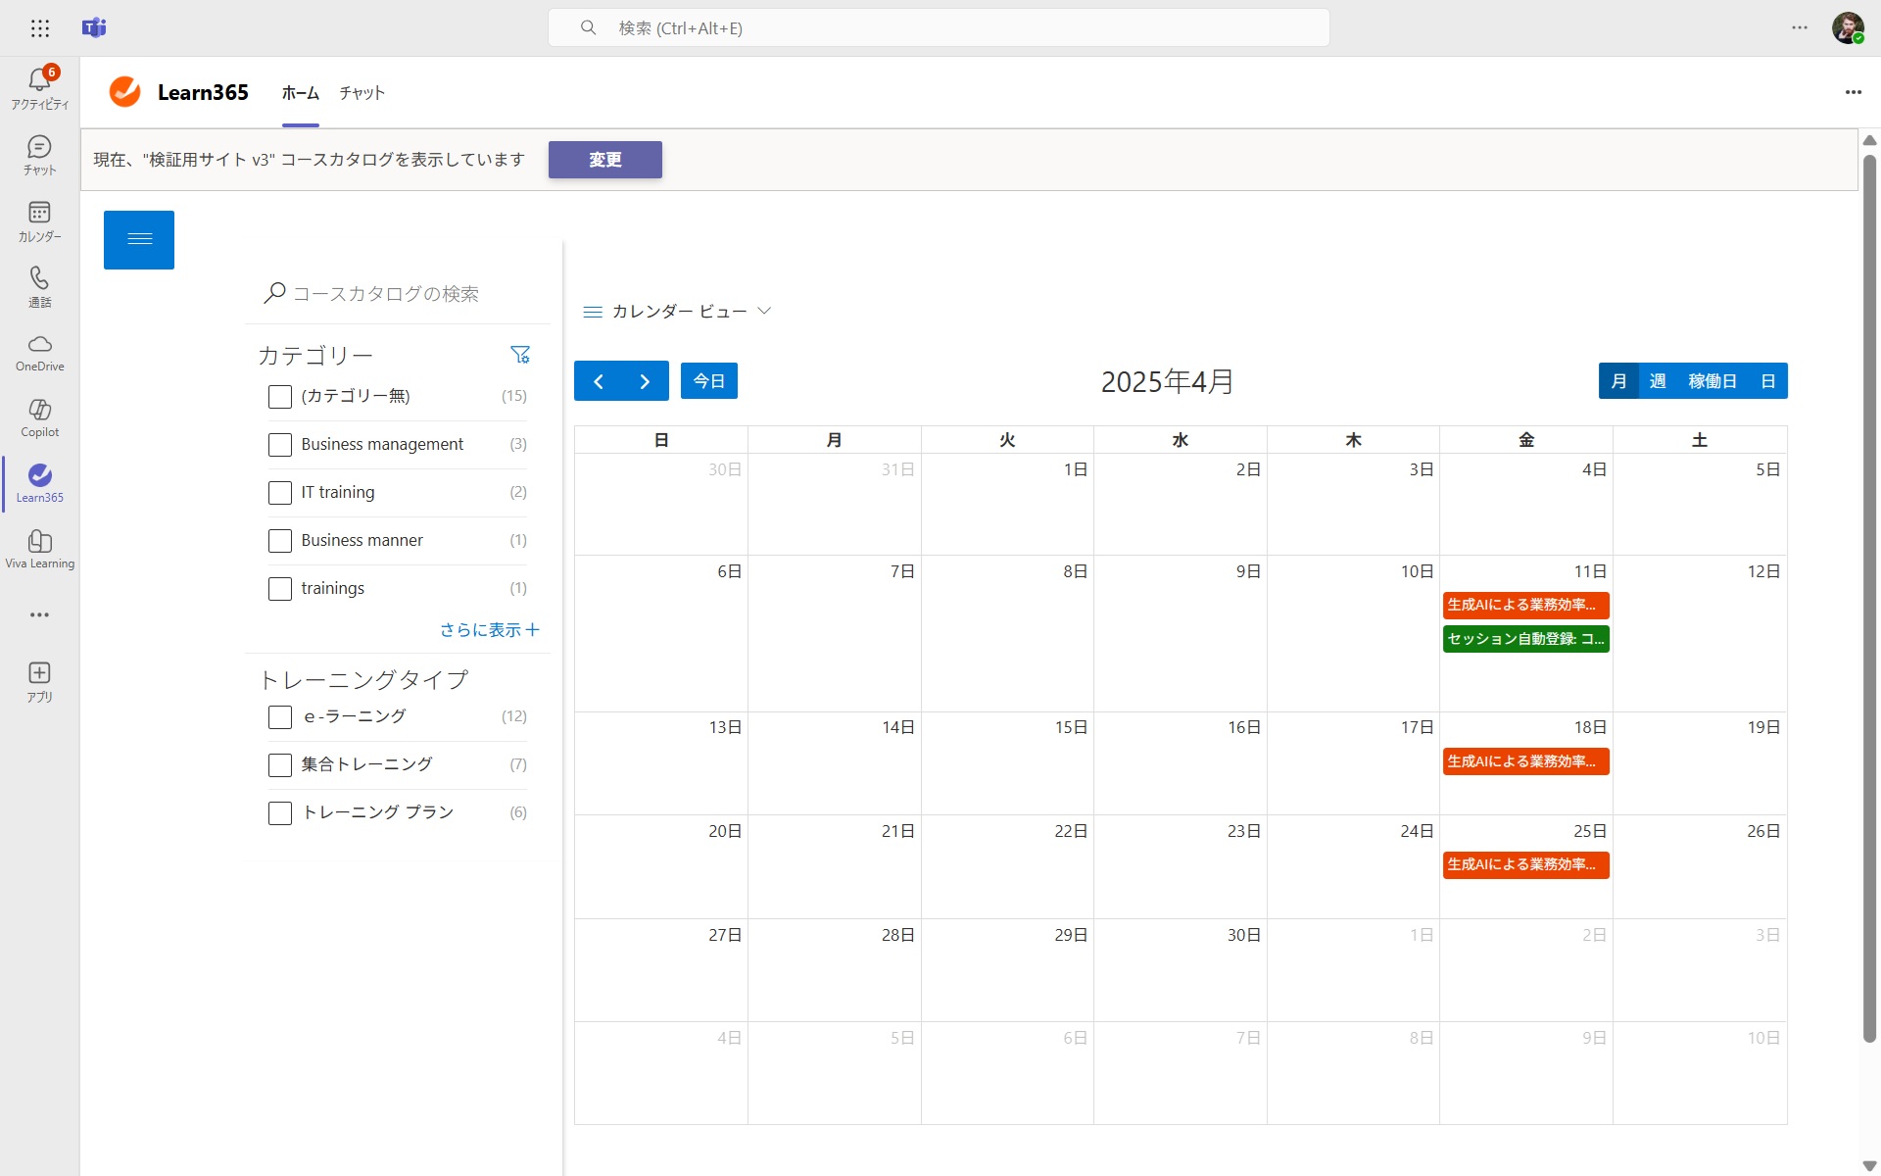This screenshot has width=1881, height=1176.
Task: Check the (カテゴリー無) category checkbox
Action: click(280, 396)
